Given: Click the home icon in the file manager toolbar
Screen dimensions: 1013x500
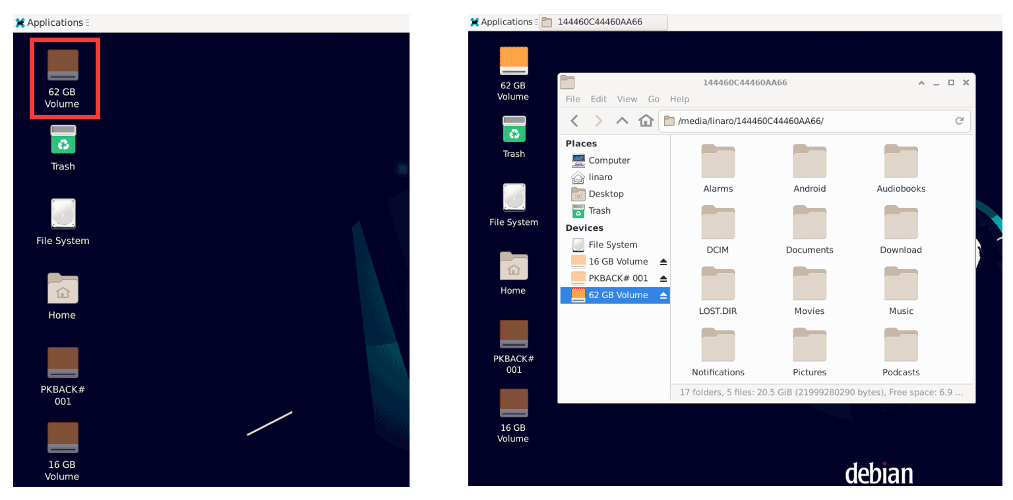Looking at the screenshot, I should pyautogui.click(x=646, y=121).
